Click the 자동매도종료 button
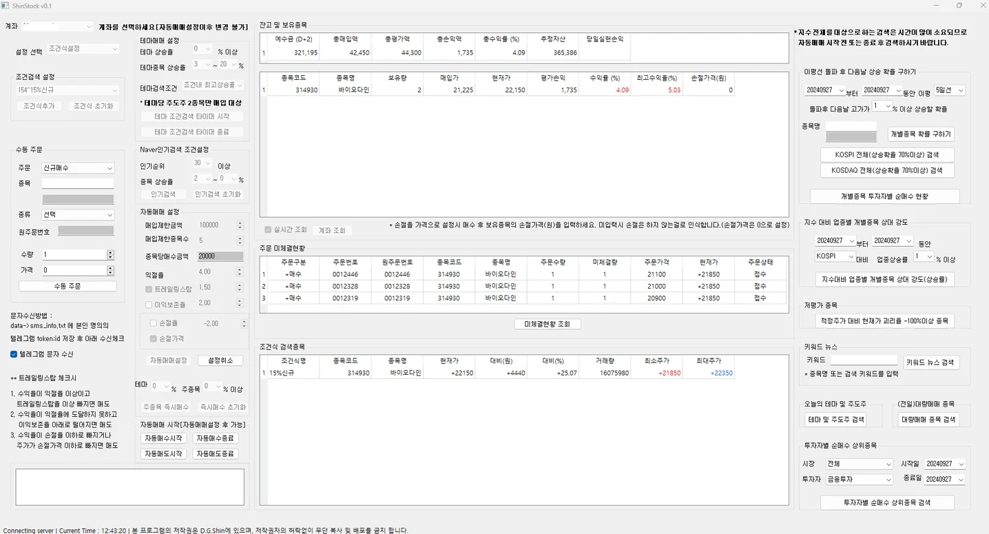Image resolution: width=989 pixels, height=534 pixels. [x=216, y=453]
